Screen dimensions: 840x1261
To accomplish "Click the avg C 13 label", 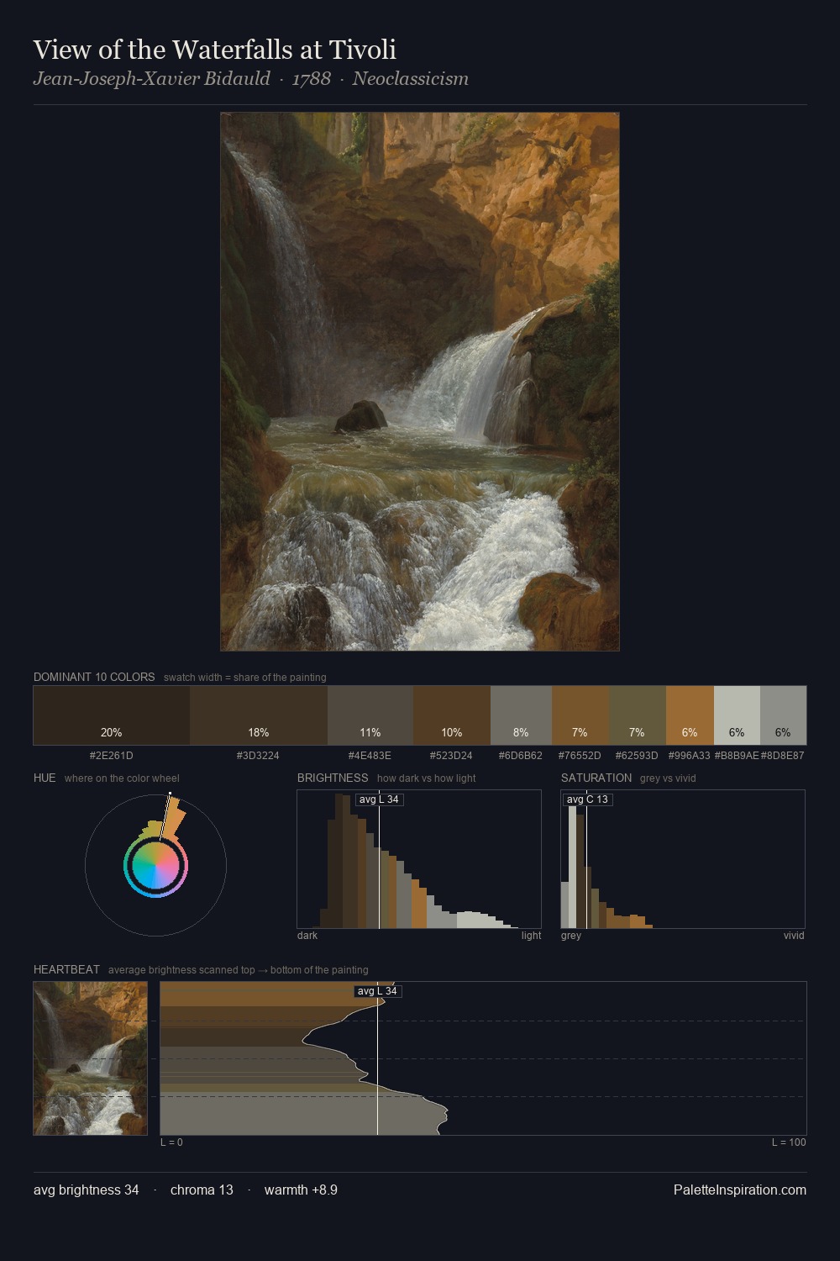I will (x=587, y=799).
